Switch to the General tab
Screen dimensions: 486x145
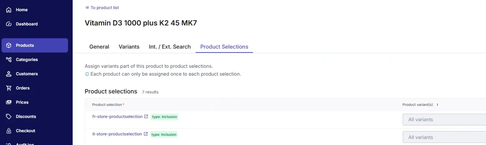tap(99, 47)
